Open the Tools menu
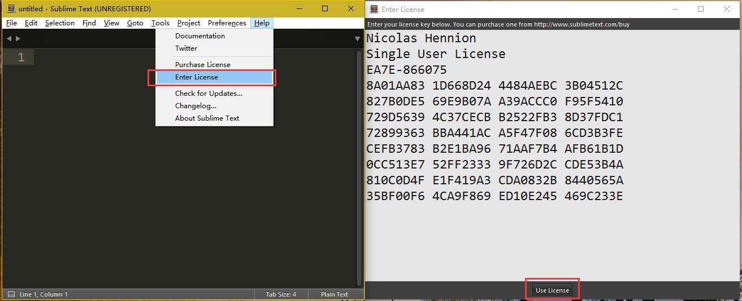The width and height of the screenshot is (742, 301). pyautogui.click(x=160, y=23)
